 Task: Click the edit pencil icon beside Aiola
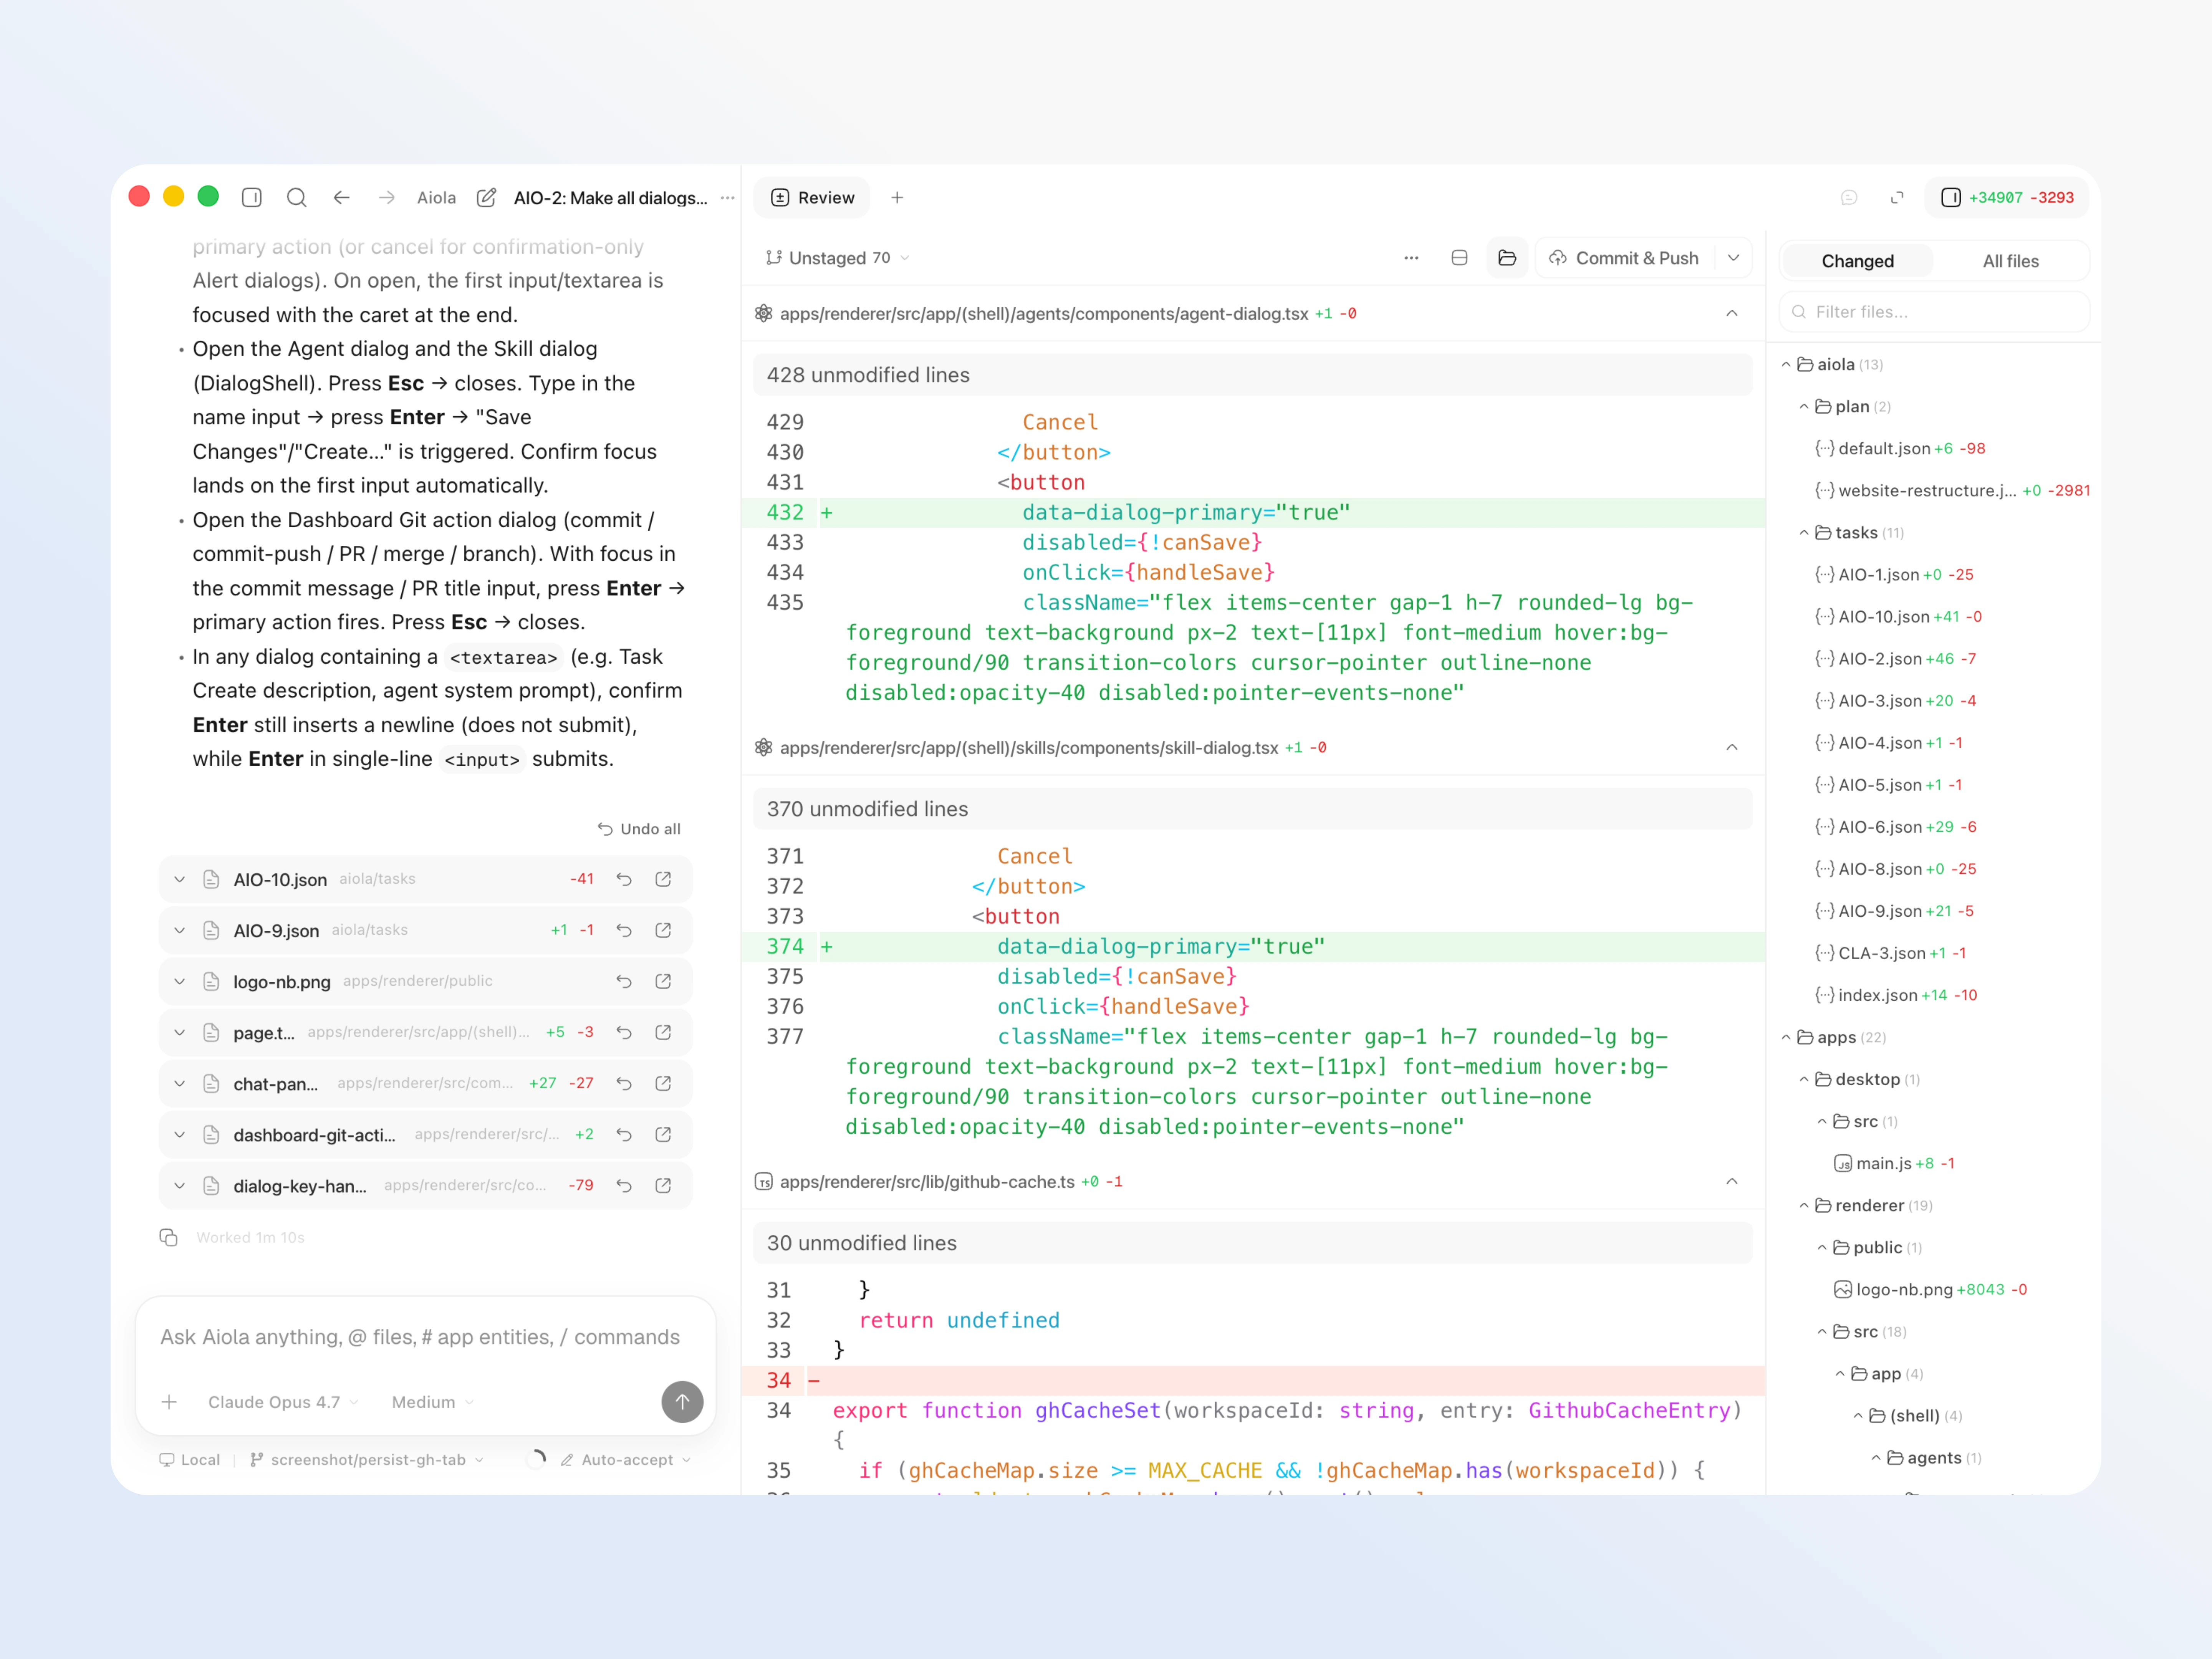[x=486, y=198]
